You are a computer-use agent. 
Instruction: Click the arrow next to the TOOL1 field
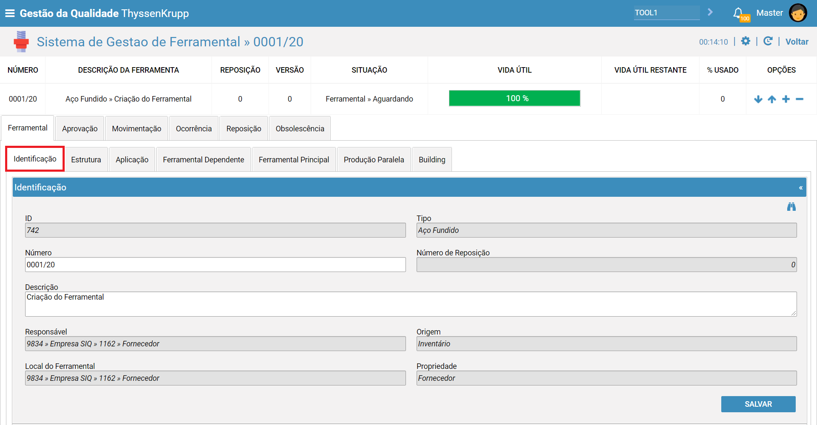click(710, 12)
